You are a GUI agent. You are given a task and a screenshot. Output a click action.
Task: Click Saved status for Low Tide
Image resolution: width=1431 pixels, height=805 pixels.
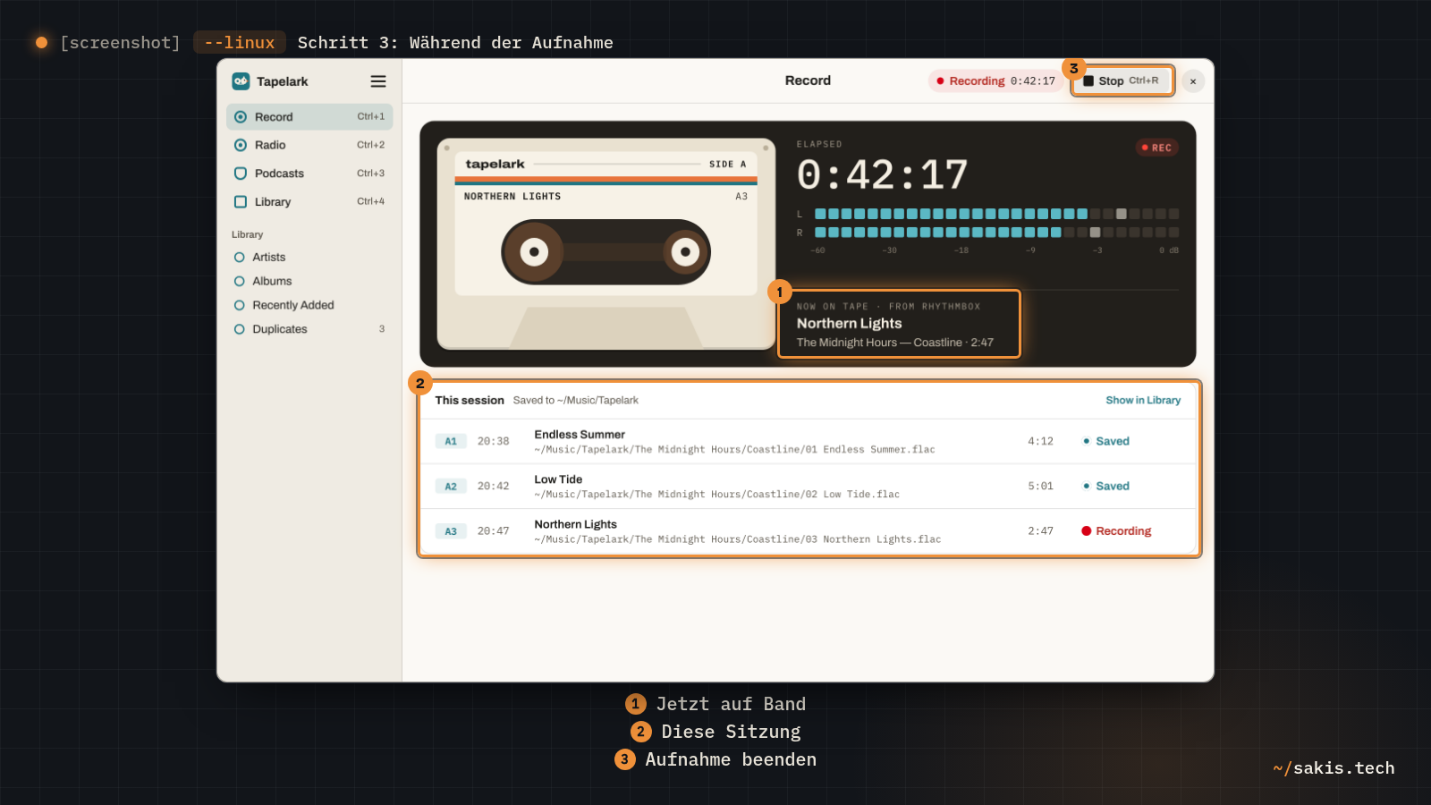[1106, 487]
